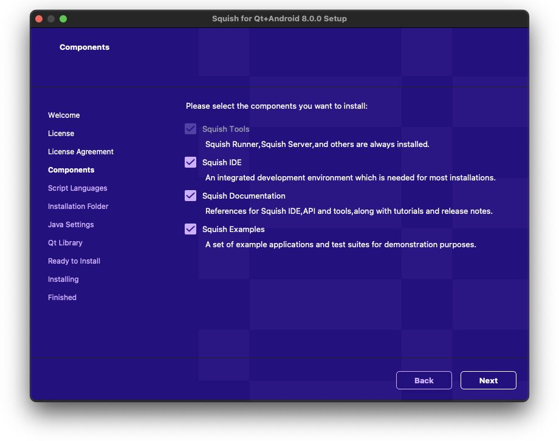Viewport: 559px width, 441px height.
Task: Click the green zoom window button
Action: [63, 19]
